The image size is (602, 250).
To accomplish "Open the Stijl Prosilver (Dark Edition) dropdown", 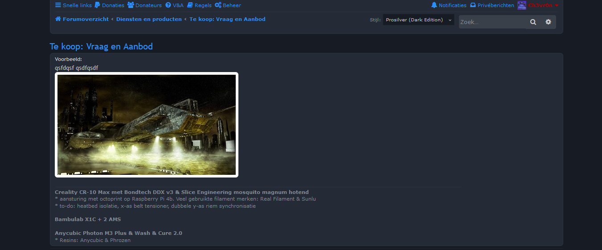I will point(418,20).
